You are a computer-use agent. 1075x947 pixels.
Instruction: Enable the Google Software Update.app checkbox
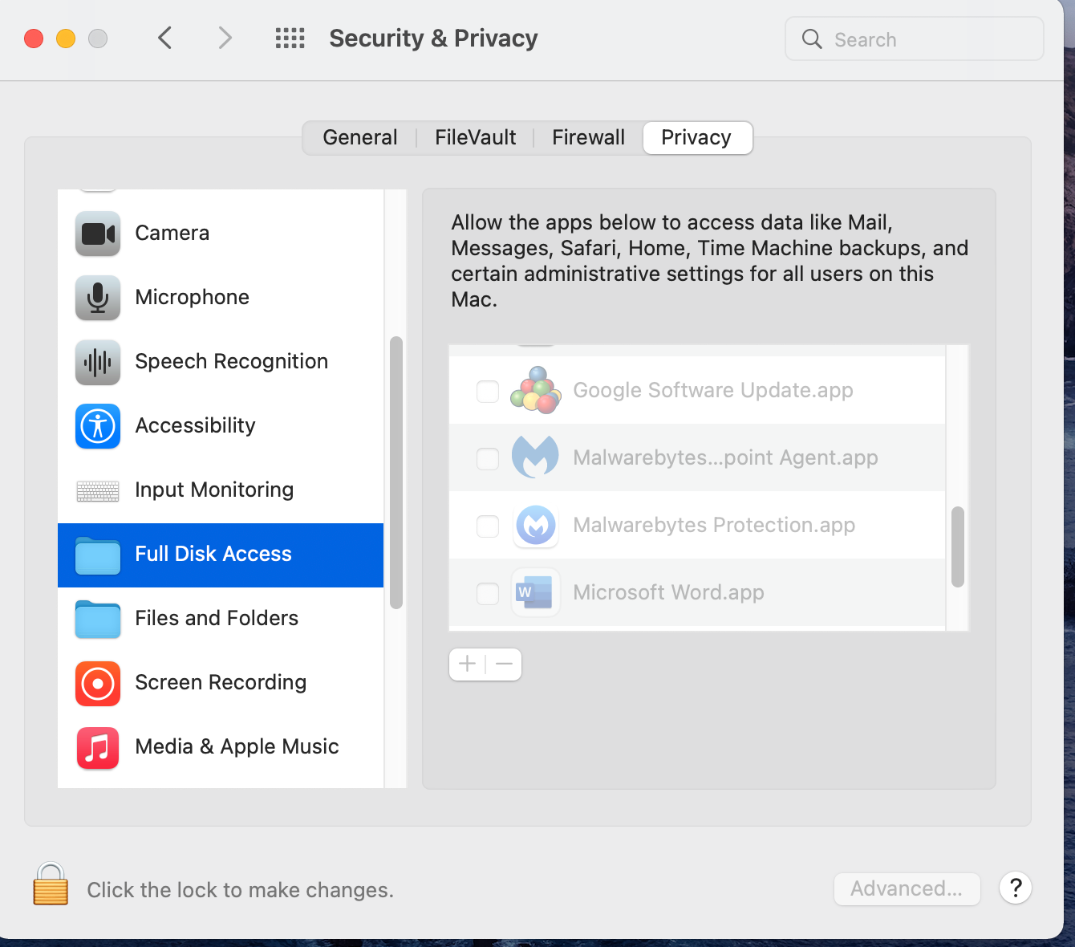(488, 391)
